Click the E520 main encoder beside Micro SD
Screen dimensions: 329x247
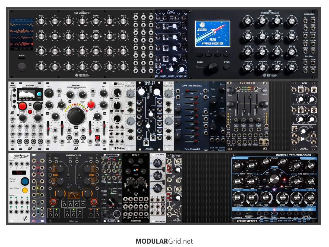[213, 67]
